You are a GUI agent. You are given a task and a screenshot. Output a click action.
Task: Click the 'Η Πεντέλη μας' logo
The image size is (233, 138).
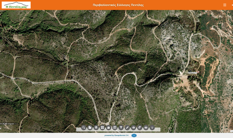[16, 5]
